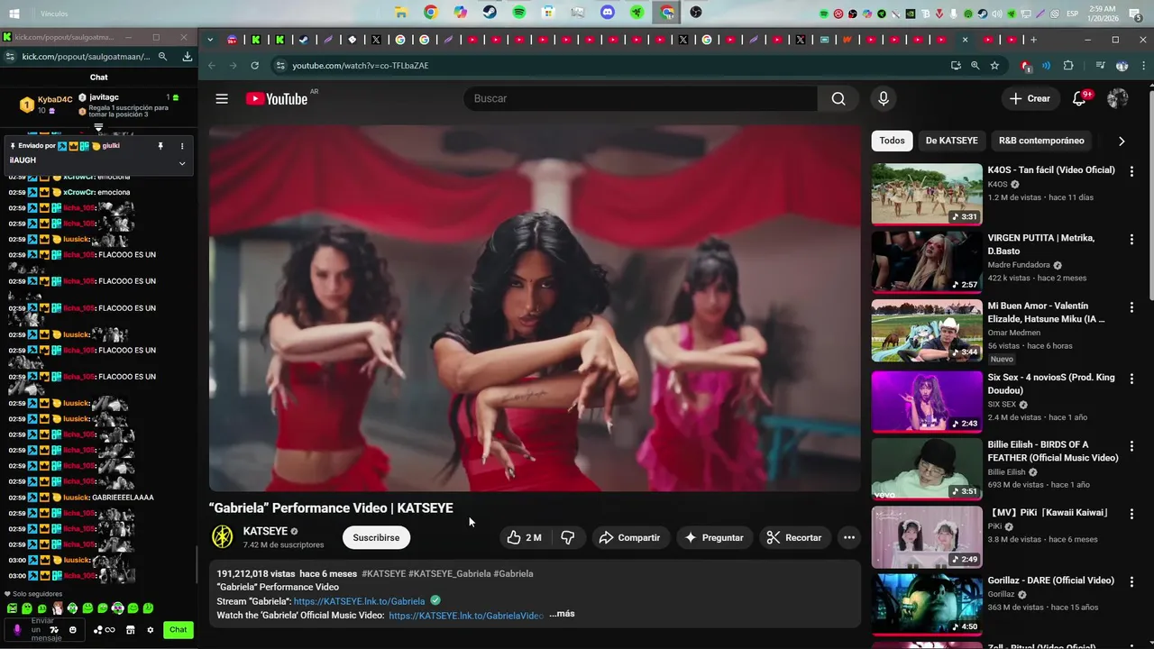Click the Gabriela video player
The height and width of the screenshot is (649, 1154).
pyautogui.click(x=535, y=307)
